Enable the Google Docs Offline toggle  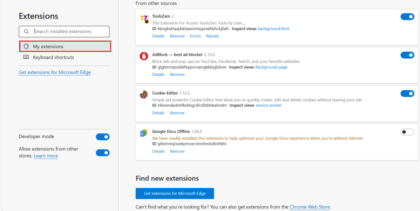point(407,132)
